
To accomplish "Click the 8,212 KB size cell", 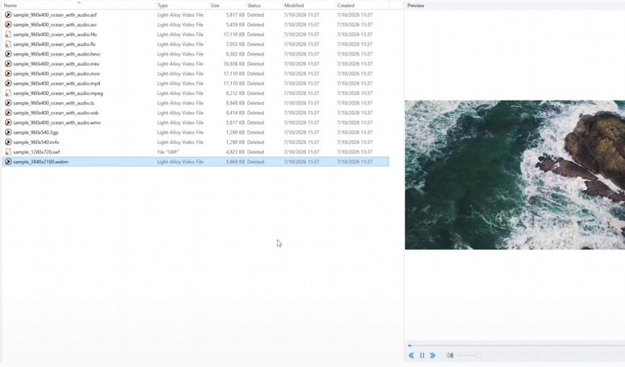I will [235, 93].
